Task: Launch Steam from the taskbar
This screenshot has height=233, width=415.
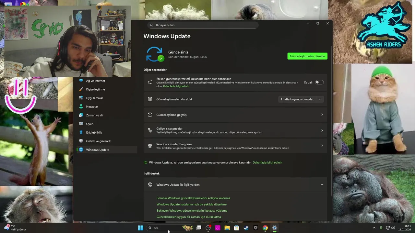Action: point(246,228)
